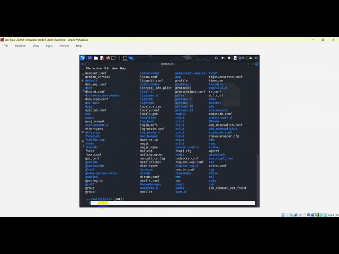Click the power manager battery icon
Screen dimensions: 339x254
235,58
